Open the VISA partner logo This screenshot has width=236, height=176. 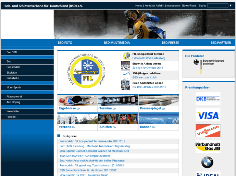click(x=208, y=115)
